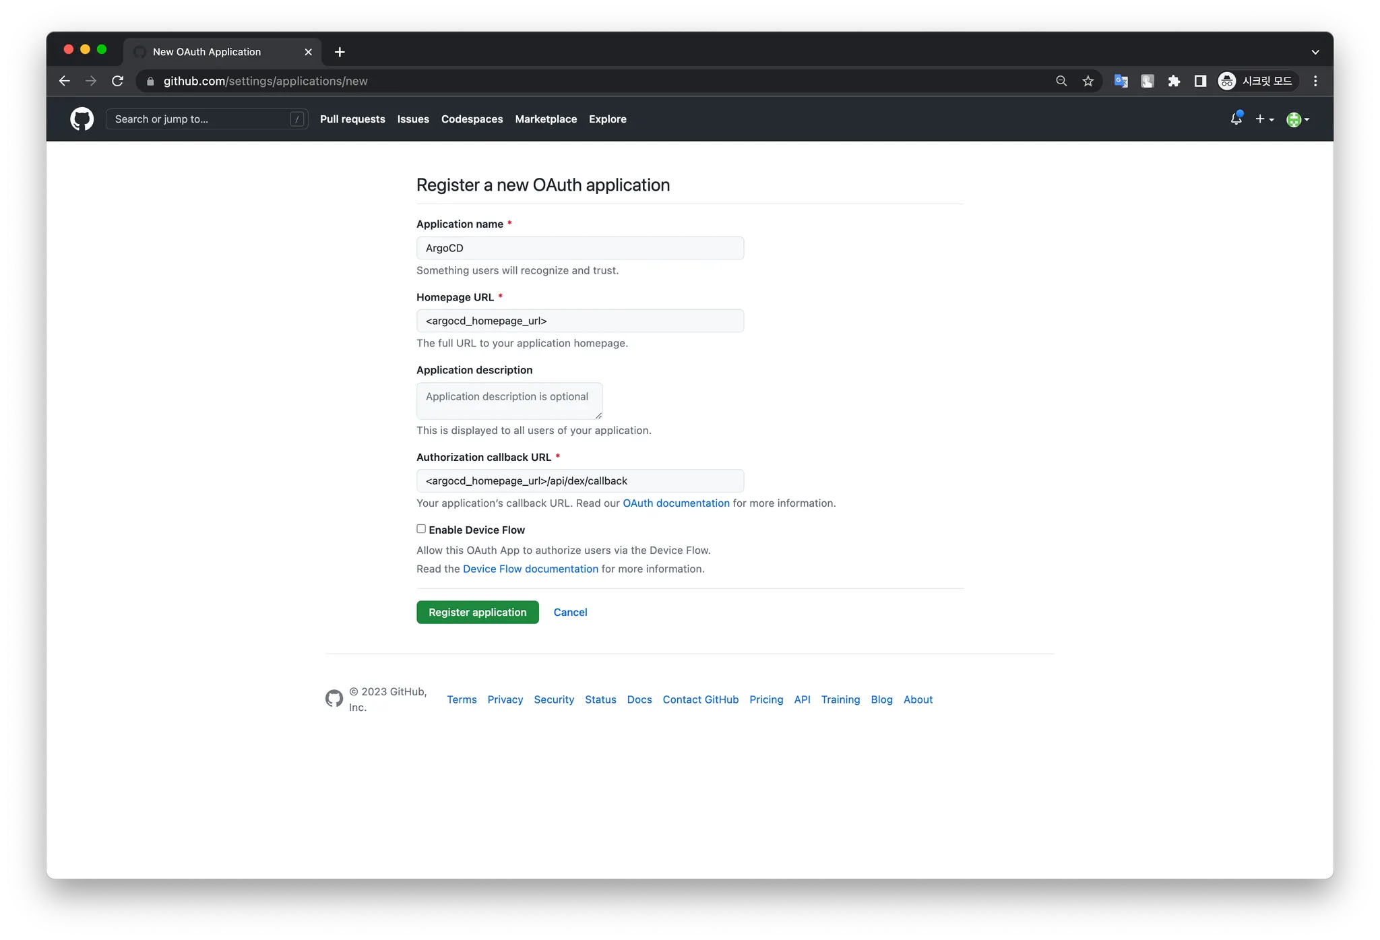The image size is (1380, 940).
Task: Open the notifications bell
Action: pyautogui.click(x=1236, y=119)
